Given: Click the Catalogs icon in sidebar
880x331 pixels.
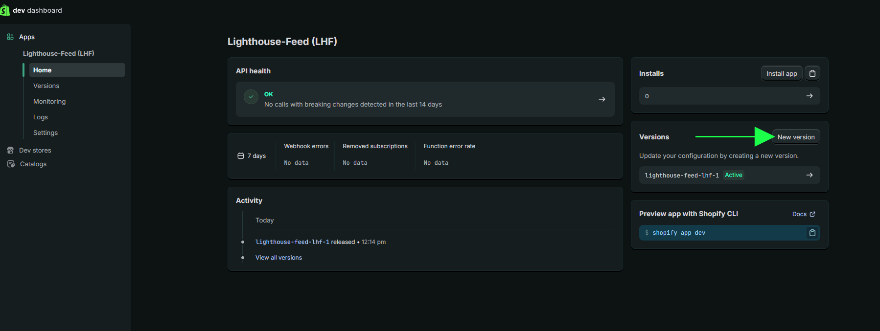Looking at the screenshot, I should (x=11, y=164).
